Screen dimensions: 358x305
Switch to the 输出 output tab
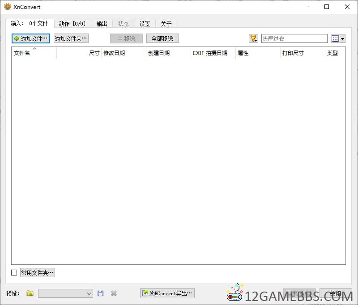(102, 24)
